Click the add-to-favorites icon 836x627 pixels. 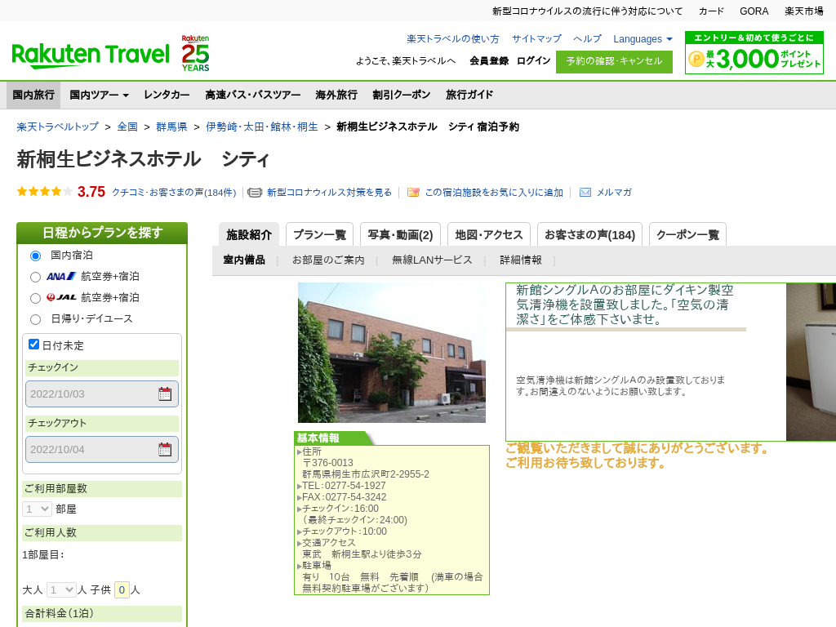click(x=413, y=193)
